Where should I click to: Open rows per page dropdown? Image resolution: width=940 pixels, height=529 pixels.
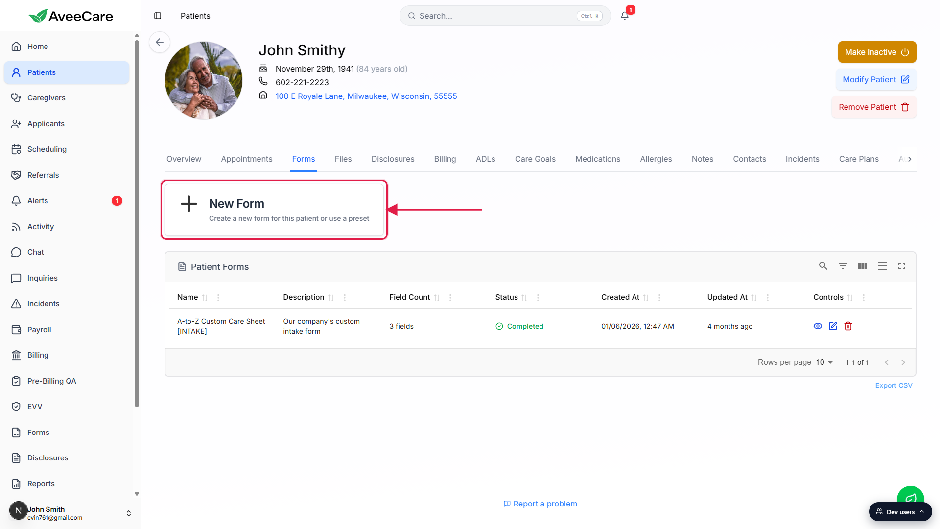pos(824,362)
